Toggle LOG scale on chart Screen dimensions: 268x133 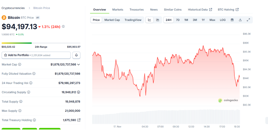(x=223, y=20)
